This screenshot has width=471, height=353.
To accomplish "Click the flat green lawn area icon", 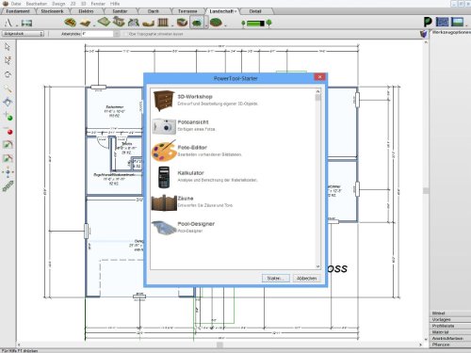I will (104, 22).
